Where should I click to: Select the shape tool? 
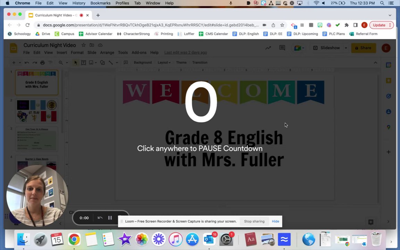pyautogui.click(x=102, y=62)
